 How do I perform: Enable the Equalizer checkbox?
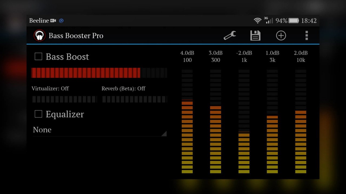coord(38,114)
